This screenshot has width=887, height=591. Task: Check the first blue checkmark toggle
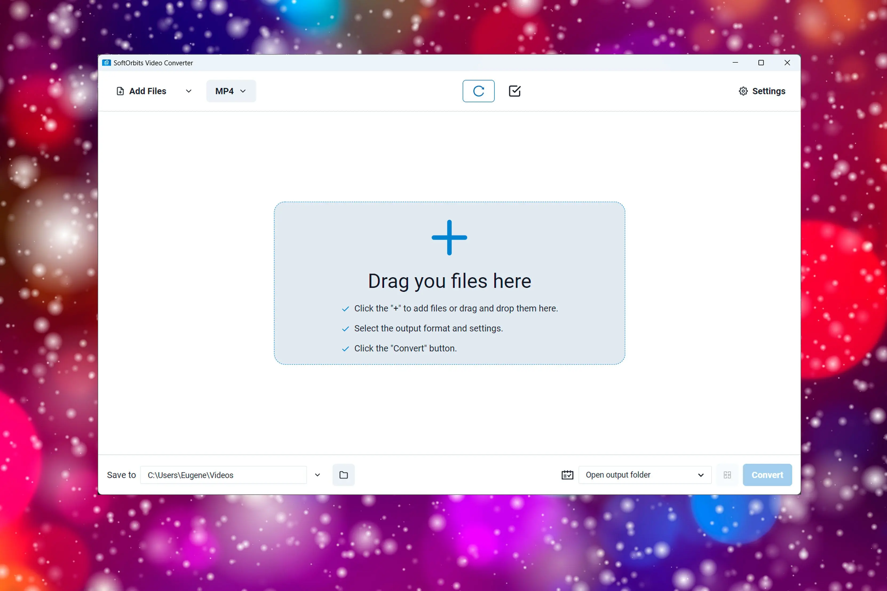(x=345, y=308)
